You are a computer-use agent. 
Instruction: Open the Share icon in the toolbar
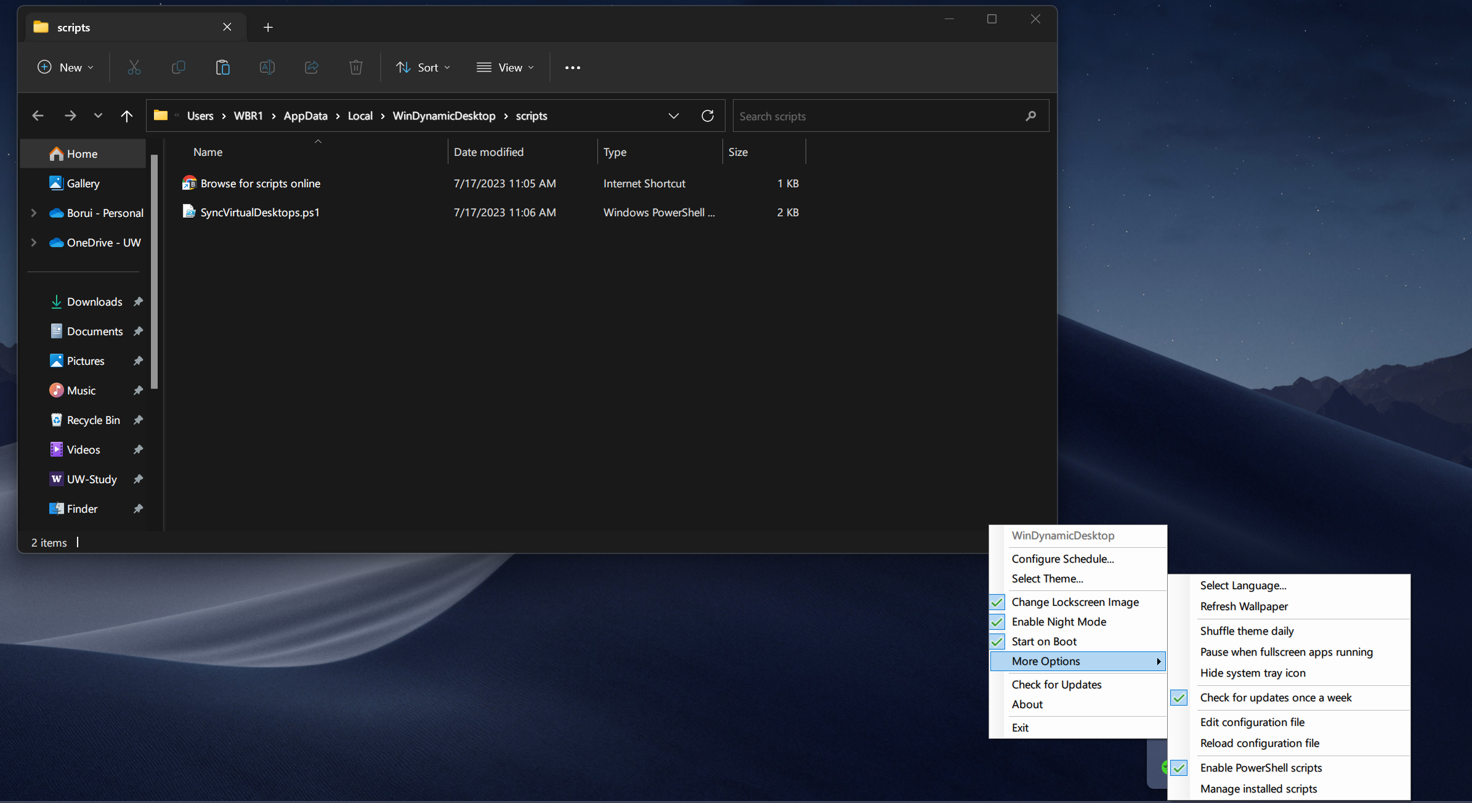(x=312, y=67)
